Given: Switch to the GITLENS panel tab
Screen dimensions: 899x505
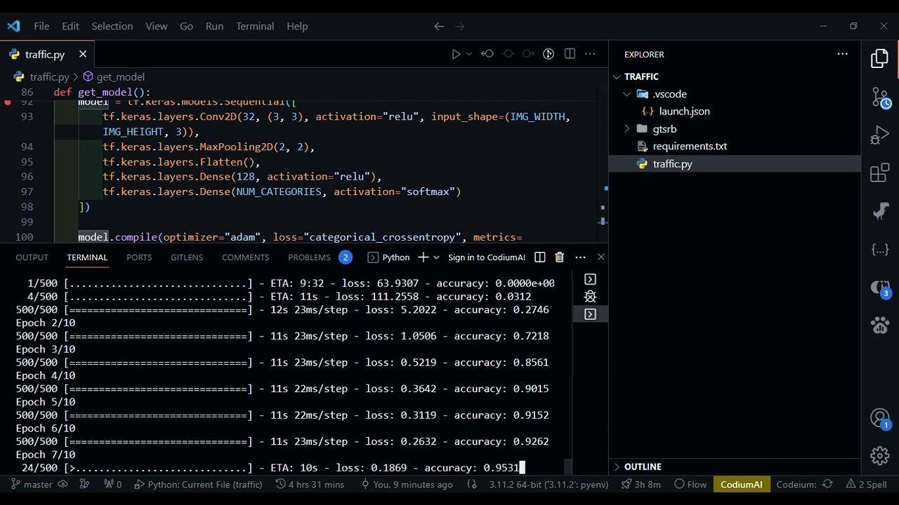Looking at the screenshot, I should 187,257.
